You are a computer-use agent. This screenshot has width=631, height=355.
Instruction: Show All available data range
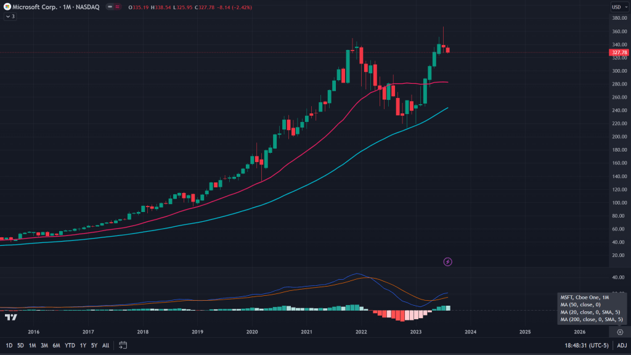coord(105,345)
